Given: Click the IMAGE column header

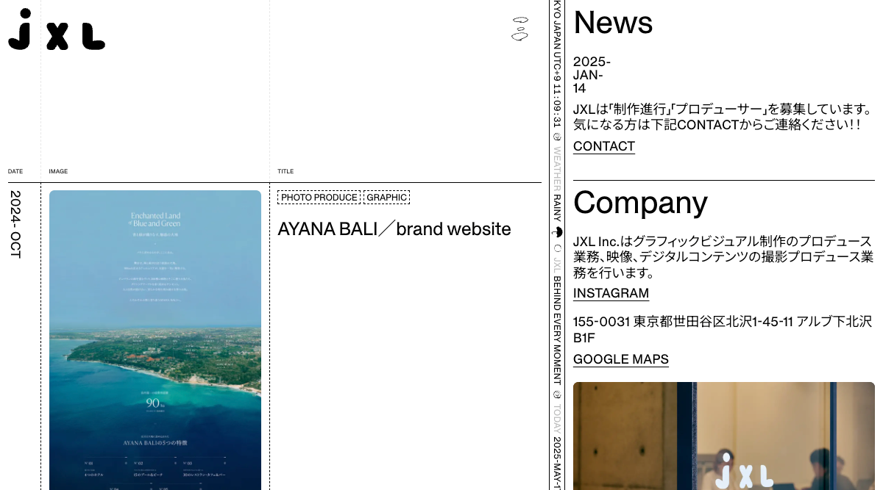Looking at the screenshot, I should (x=58, y=171).
